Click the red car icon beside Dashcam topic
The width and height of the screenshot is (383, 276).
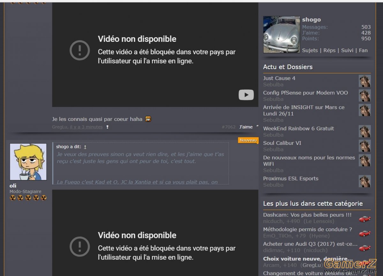tap(364, 218)
